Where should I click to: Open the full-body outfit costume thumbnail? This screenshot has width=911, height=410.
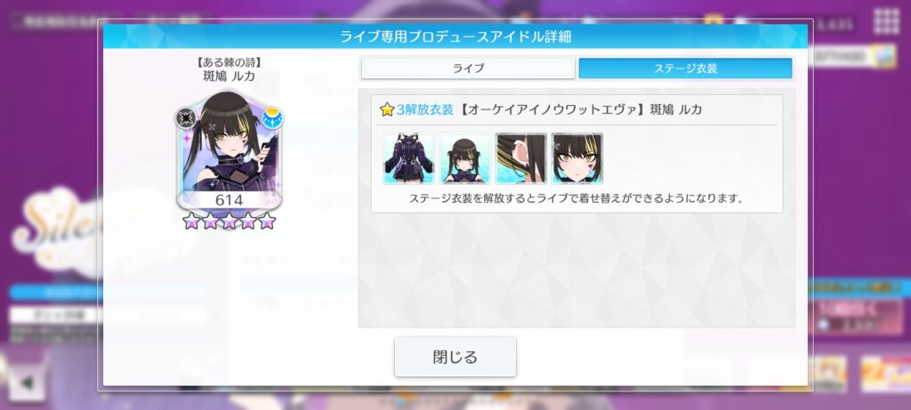click(408, 158)
